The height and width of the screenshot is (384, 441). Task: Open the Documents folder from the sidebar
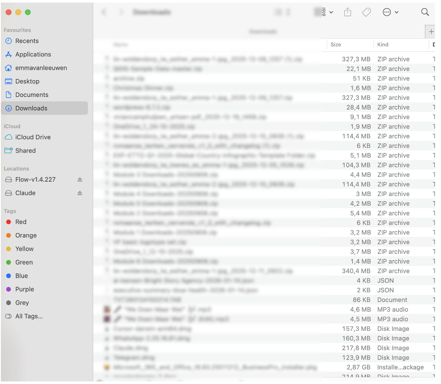[x=31, y=94]
